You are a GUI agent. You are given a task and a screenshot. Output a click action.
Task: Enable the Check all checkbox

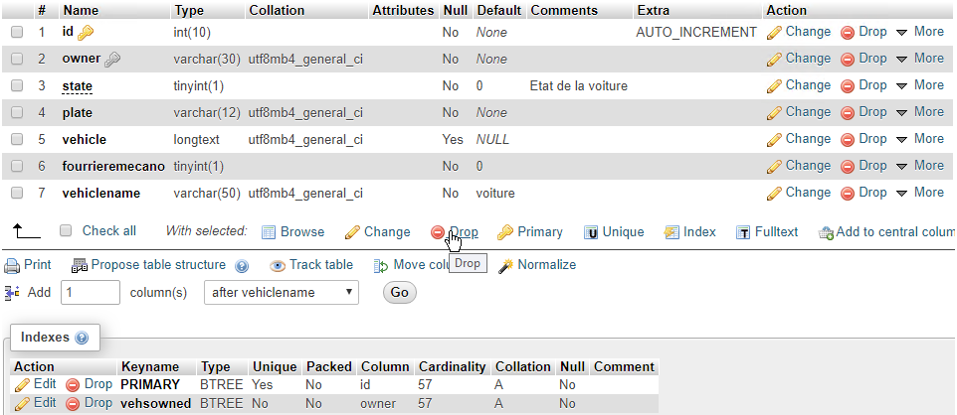(66, 231)
